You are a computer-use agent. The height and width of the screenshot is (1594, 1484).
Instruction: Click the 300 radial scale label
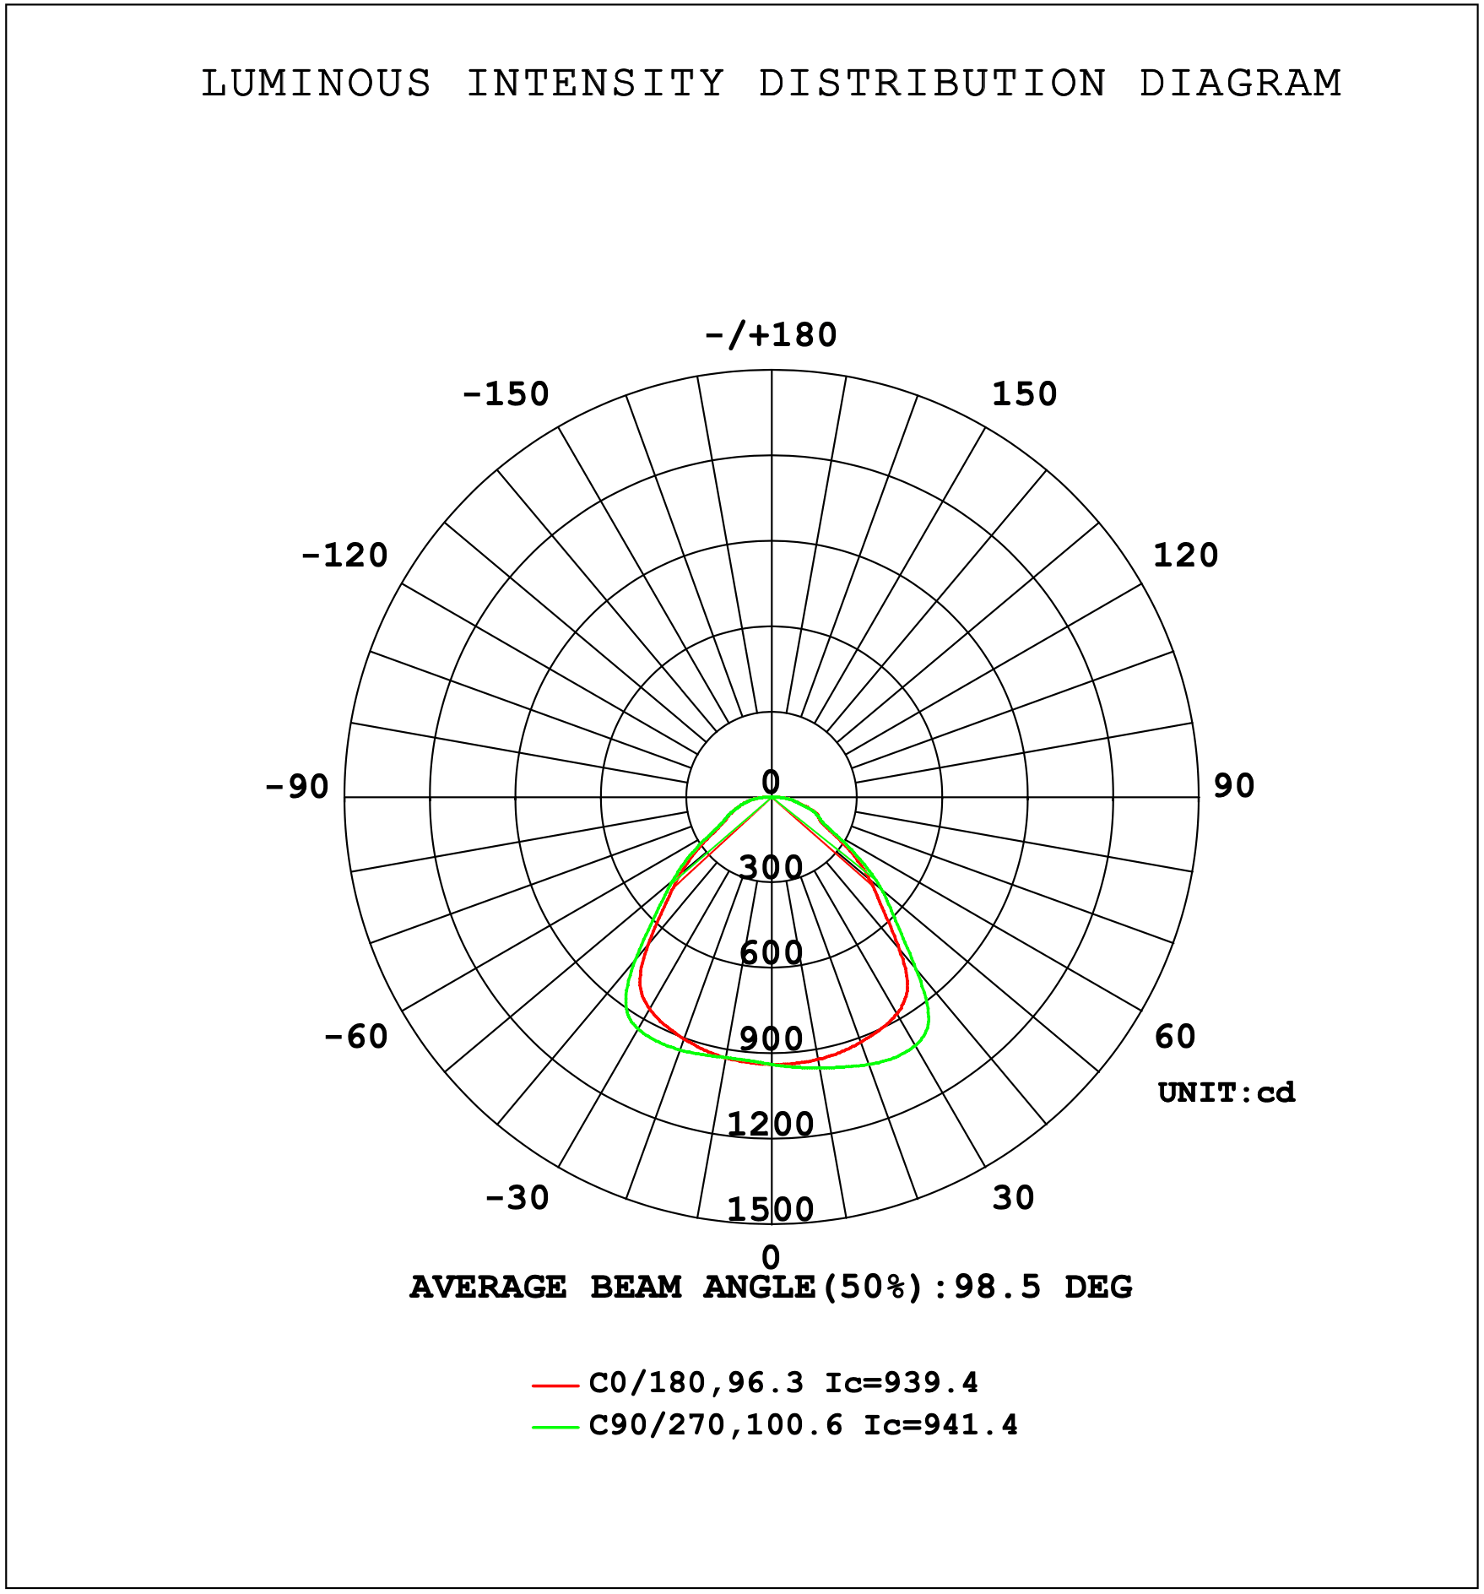coord(771,867)
